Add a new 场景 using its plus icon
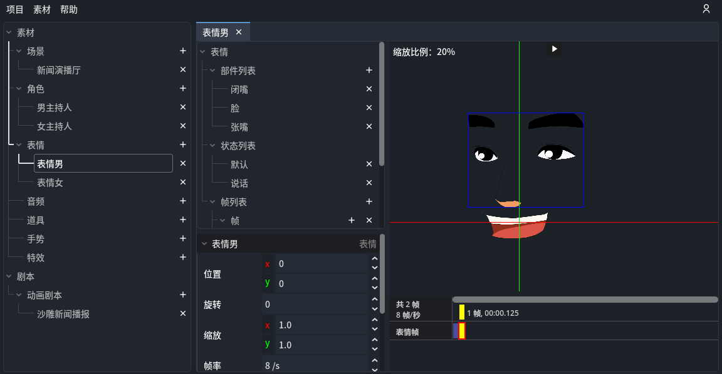The height and width of the screenshot is (374, 722). (x=182, y=51)
